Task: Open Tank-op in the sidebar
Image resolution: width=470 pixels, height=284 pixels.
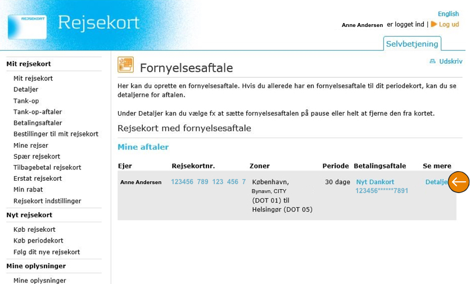Action: point(26,101)
